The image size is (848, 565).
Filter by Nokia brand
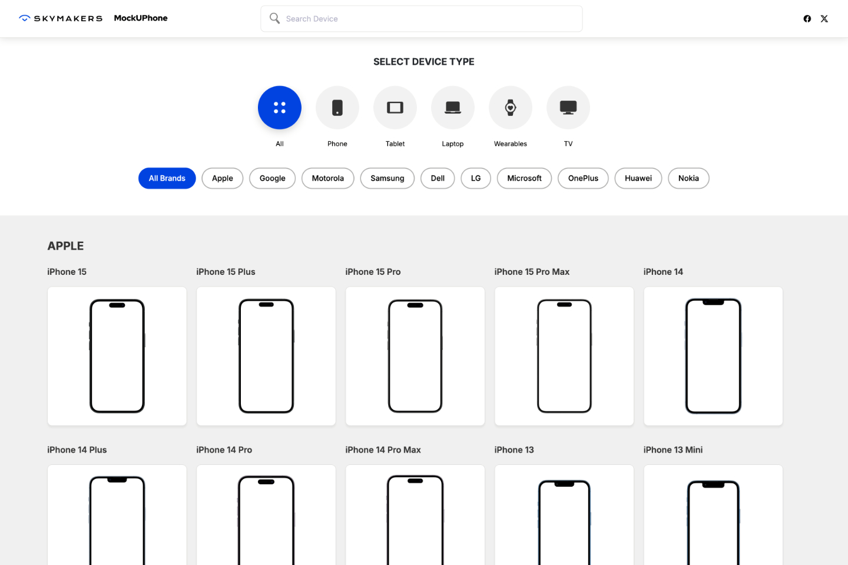pos(688,178)
